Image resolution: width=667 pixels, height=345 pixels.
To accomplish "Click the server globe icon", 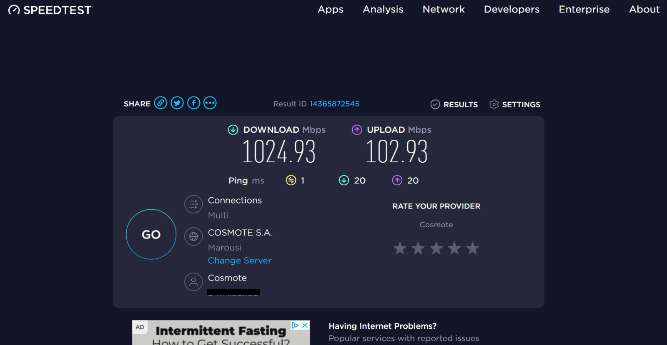I will click(193, 236).
